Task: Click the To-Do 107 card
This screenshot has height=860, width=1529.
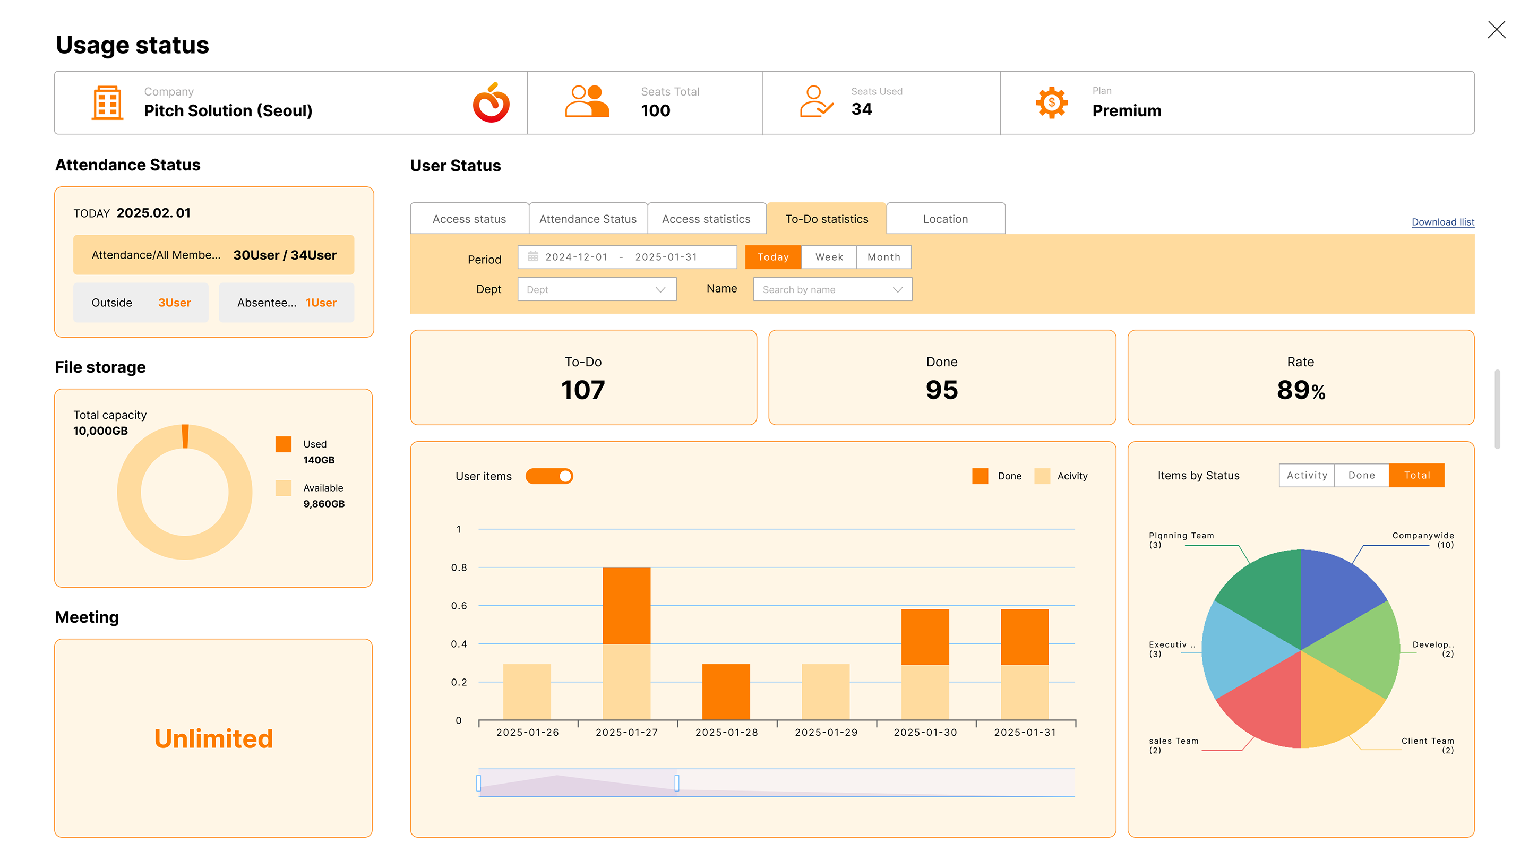Action: (583, 377)
